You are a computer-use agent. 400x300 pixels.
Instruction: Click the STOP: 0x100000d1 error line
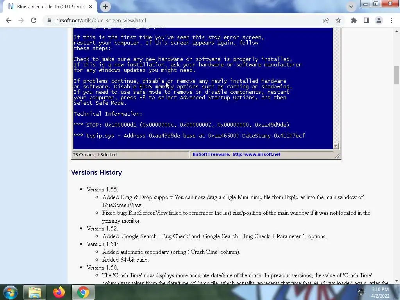tap(181, 125)
